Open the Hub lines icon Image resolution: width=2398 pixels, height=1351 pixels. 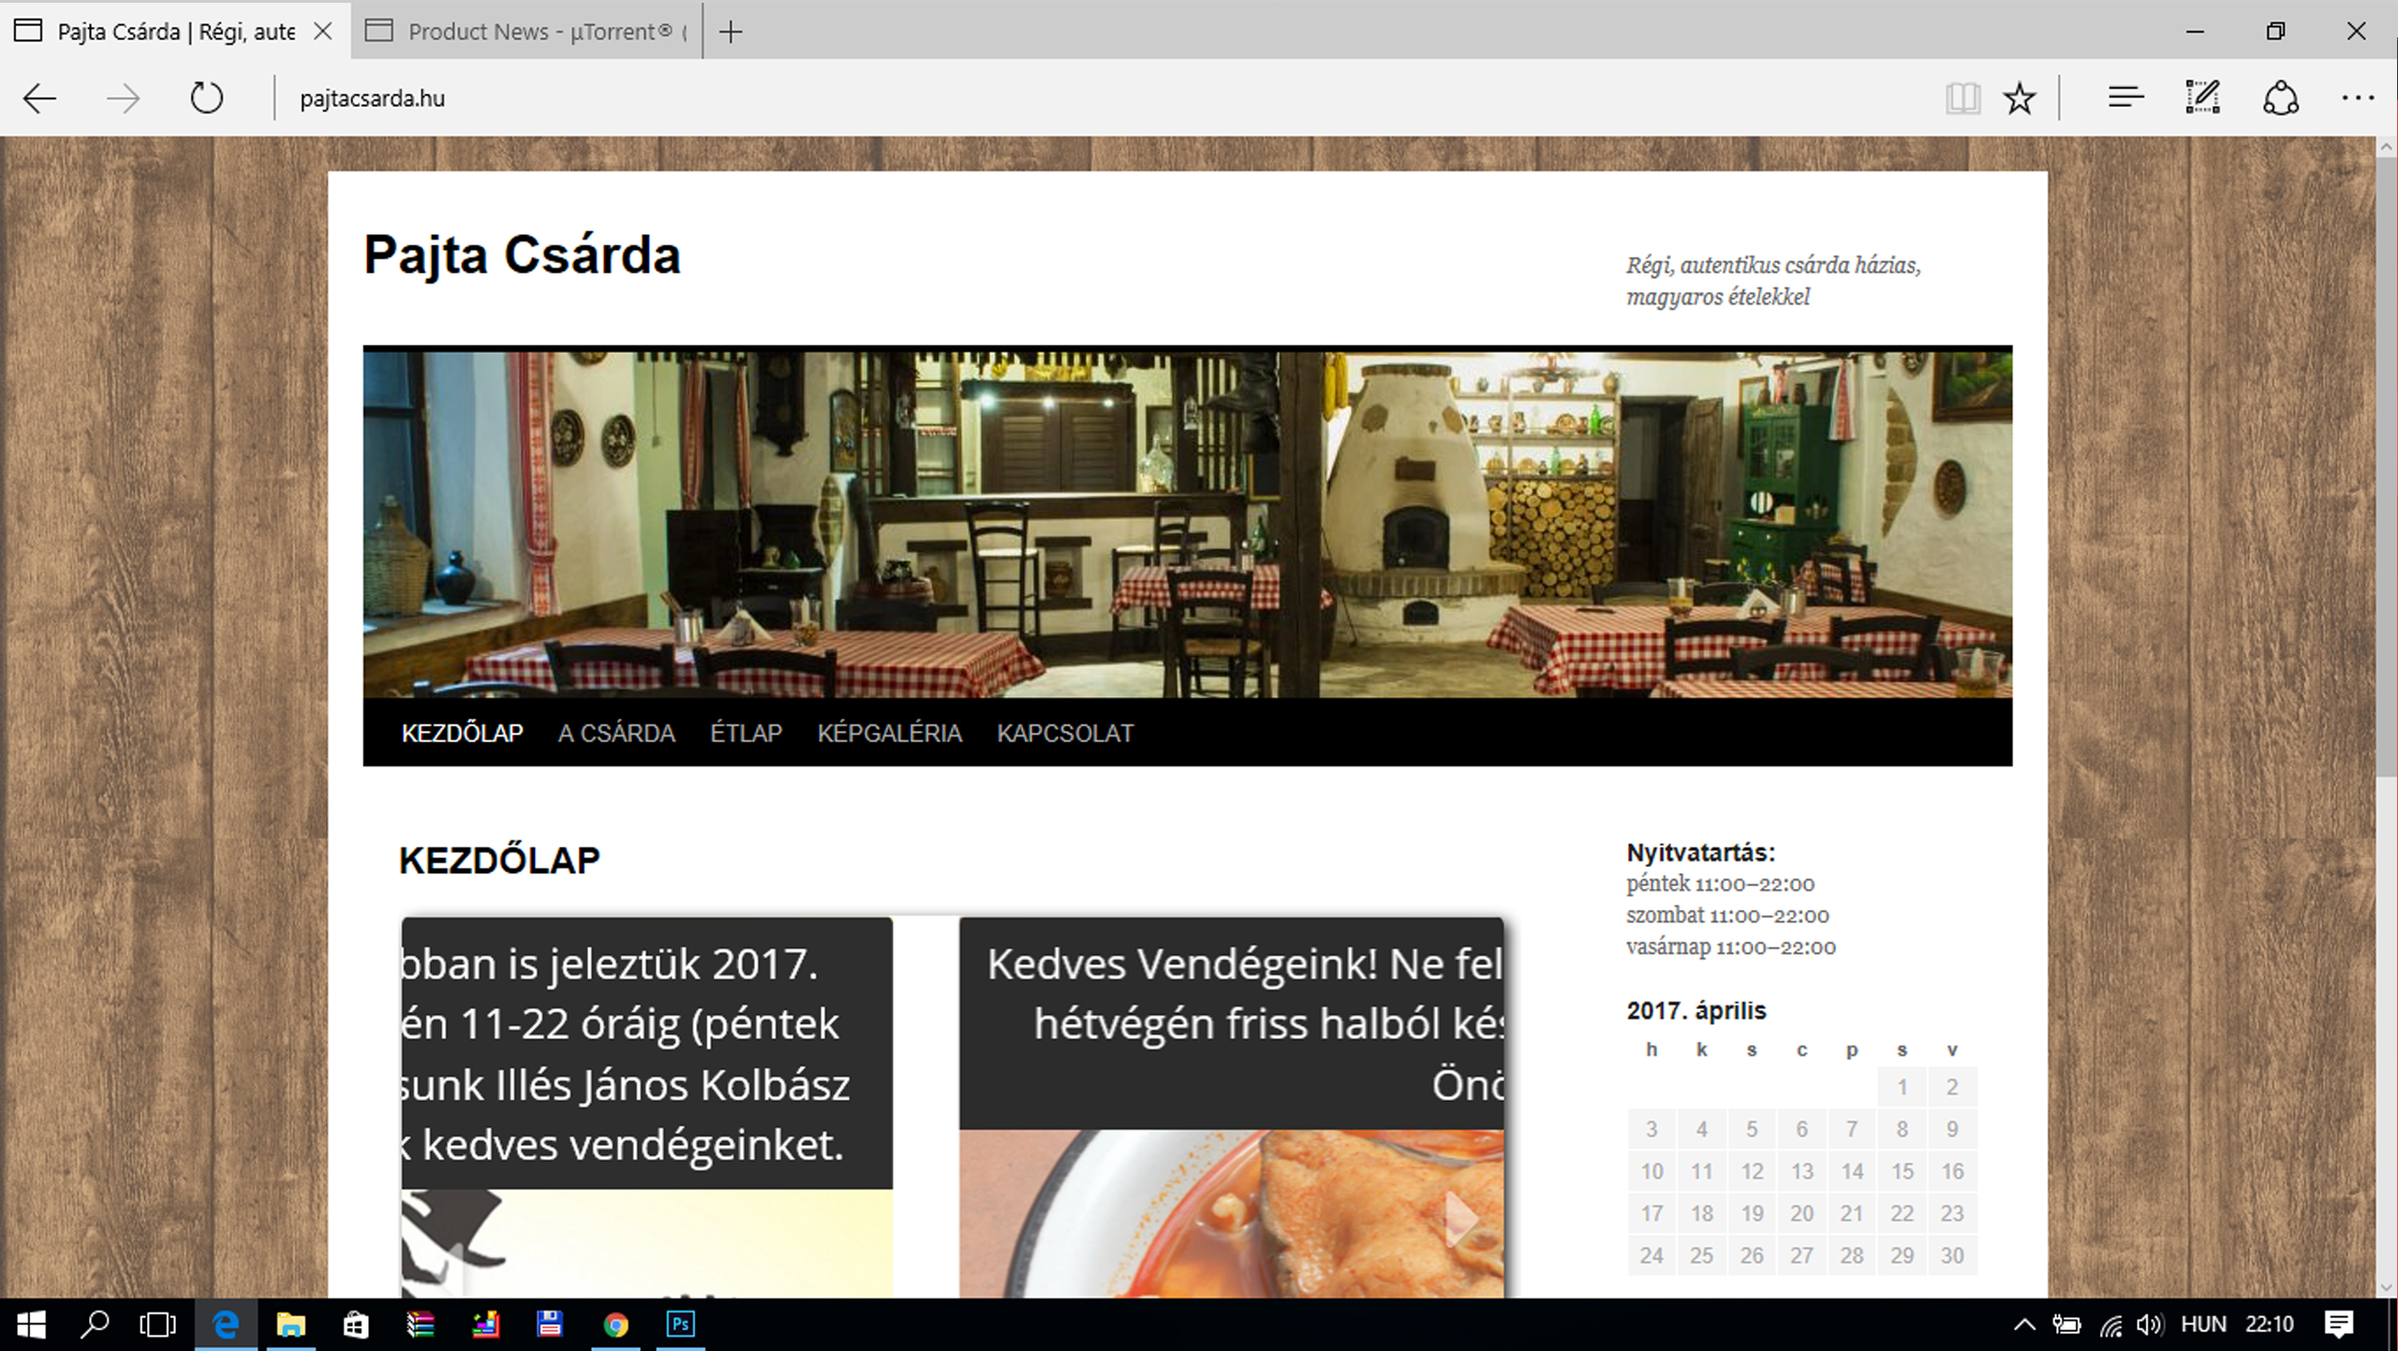click(x=2125, y=97)
